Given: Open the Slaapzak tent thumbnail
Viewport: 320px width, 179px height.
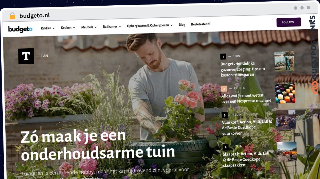Looking at the screenshot, I should [x=287, y=151].
